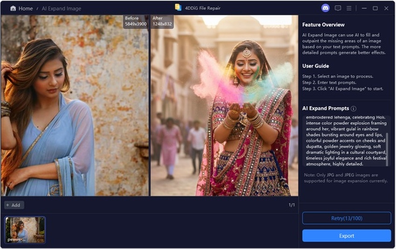The image size is (396, 249).
Task: Select the pexels image thumbnail
Action: pyautogui.click(x=25, y=230)
